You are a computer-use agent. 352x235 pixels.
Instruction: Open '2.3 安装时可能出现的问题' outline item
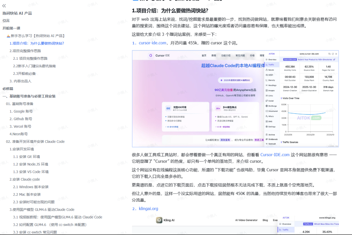34,202
